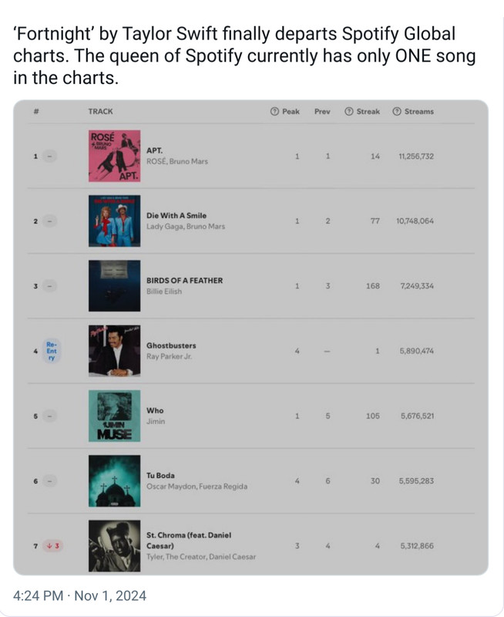Open St. Chroma track title link

[x=189, y=541]
